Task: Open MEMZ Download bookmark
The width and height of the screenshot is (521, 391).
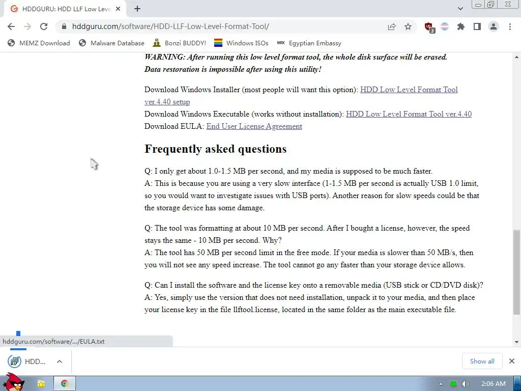Action: tap(39, 43)
